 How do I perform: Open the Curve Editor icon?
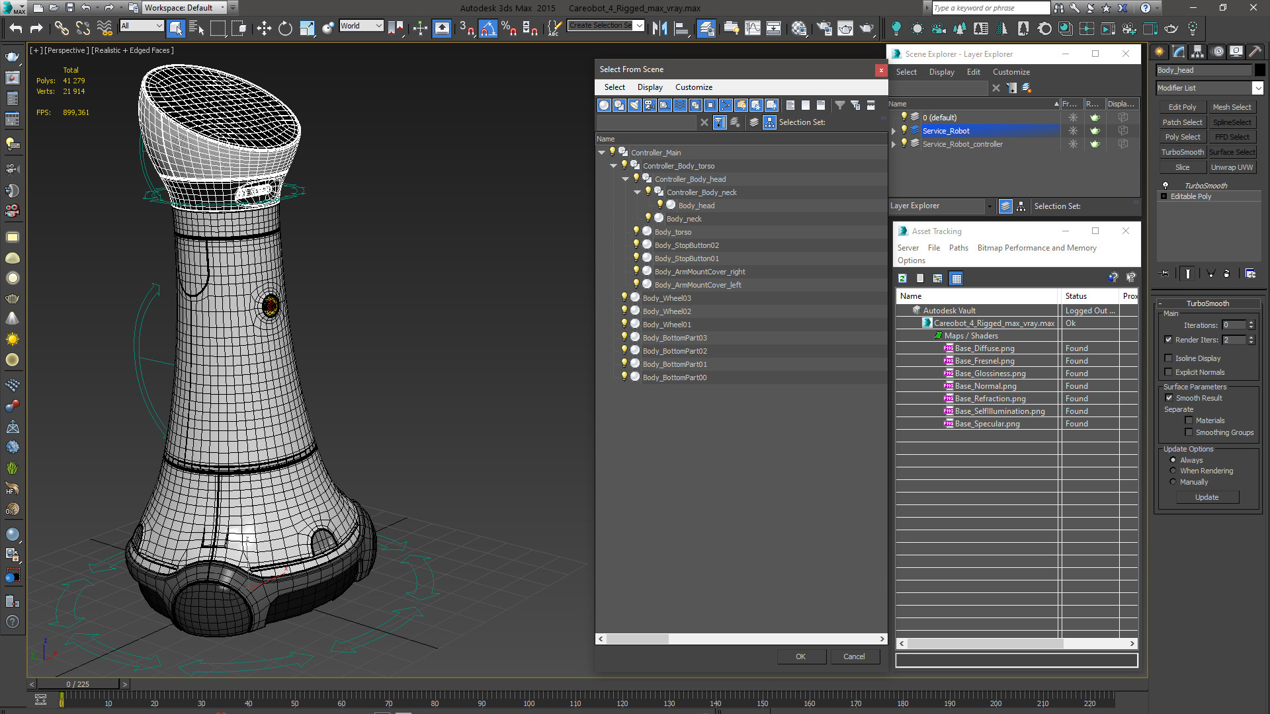tap(753, 28)
